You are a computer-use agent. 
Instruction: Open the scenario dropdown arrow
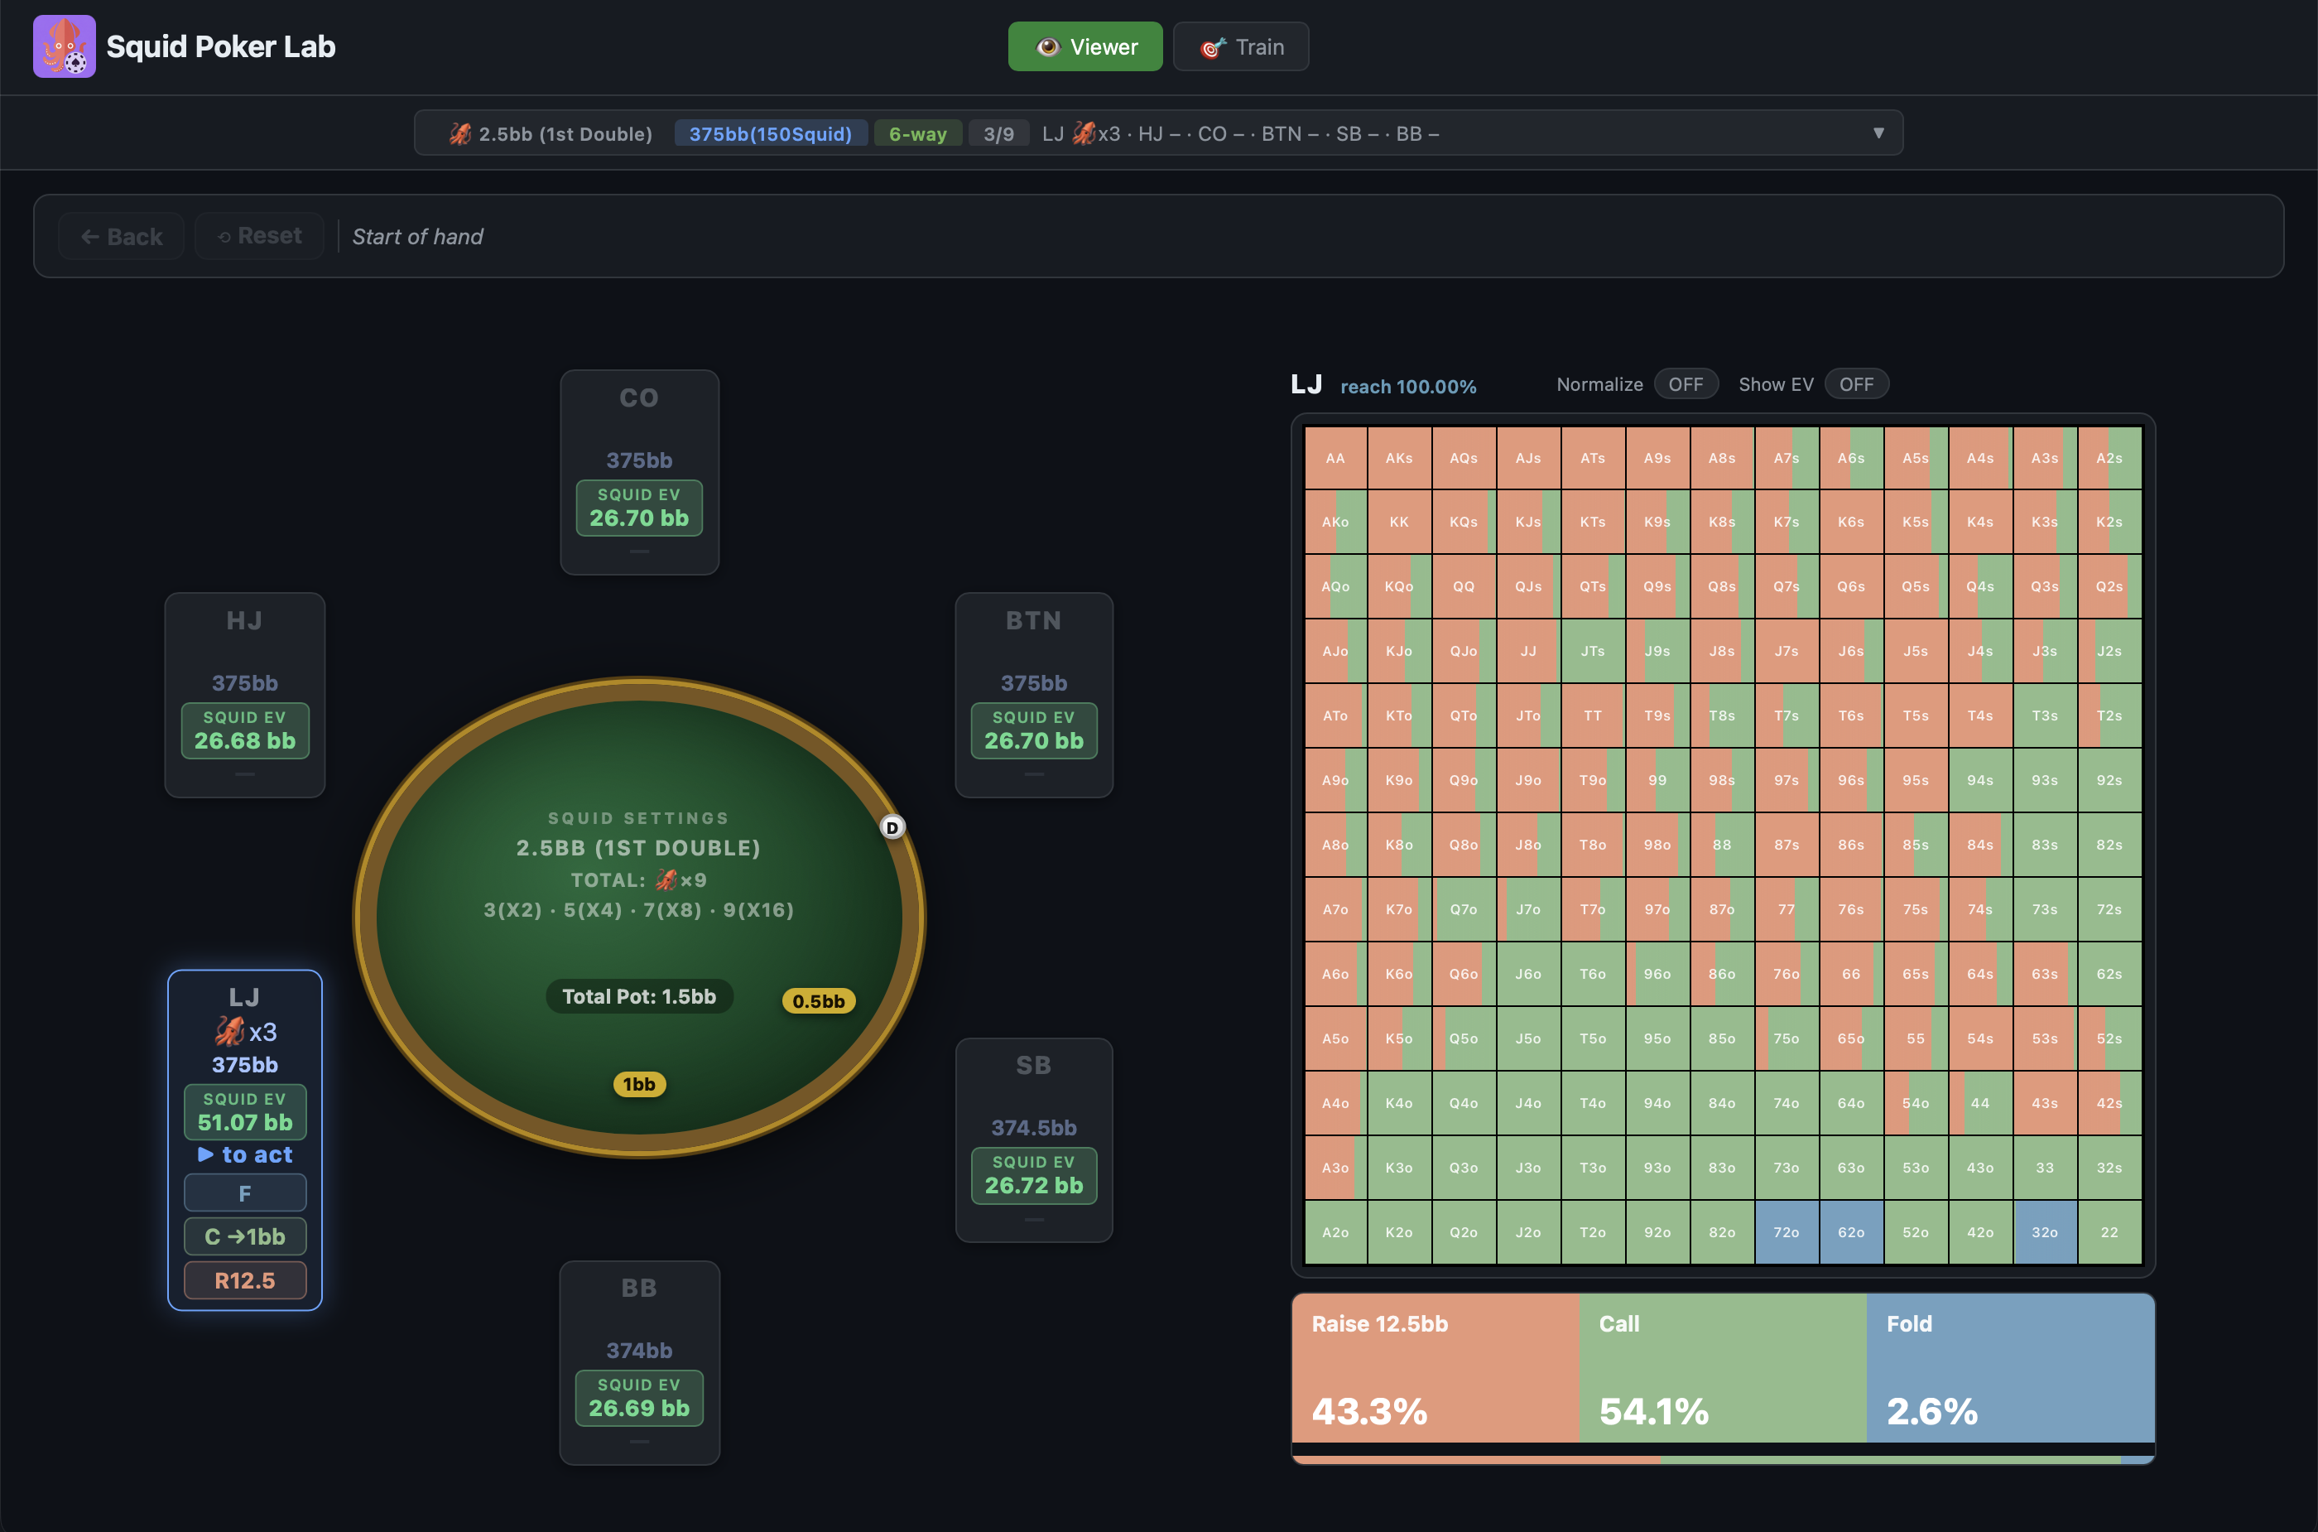coord(1878,132)
